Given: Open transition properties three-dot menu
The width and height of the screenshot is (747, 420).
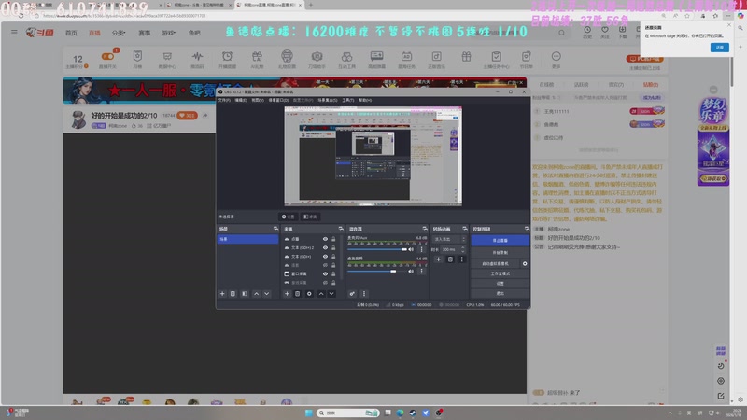Looking at the screenshot, I should (461, 259).
